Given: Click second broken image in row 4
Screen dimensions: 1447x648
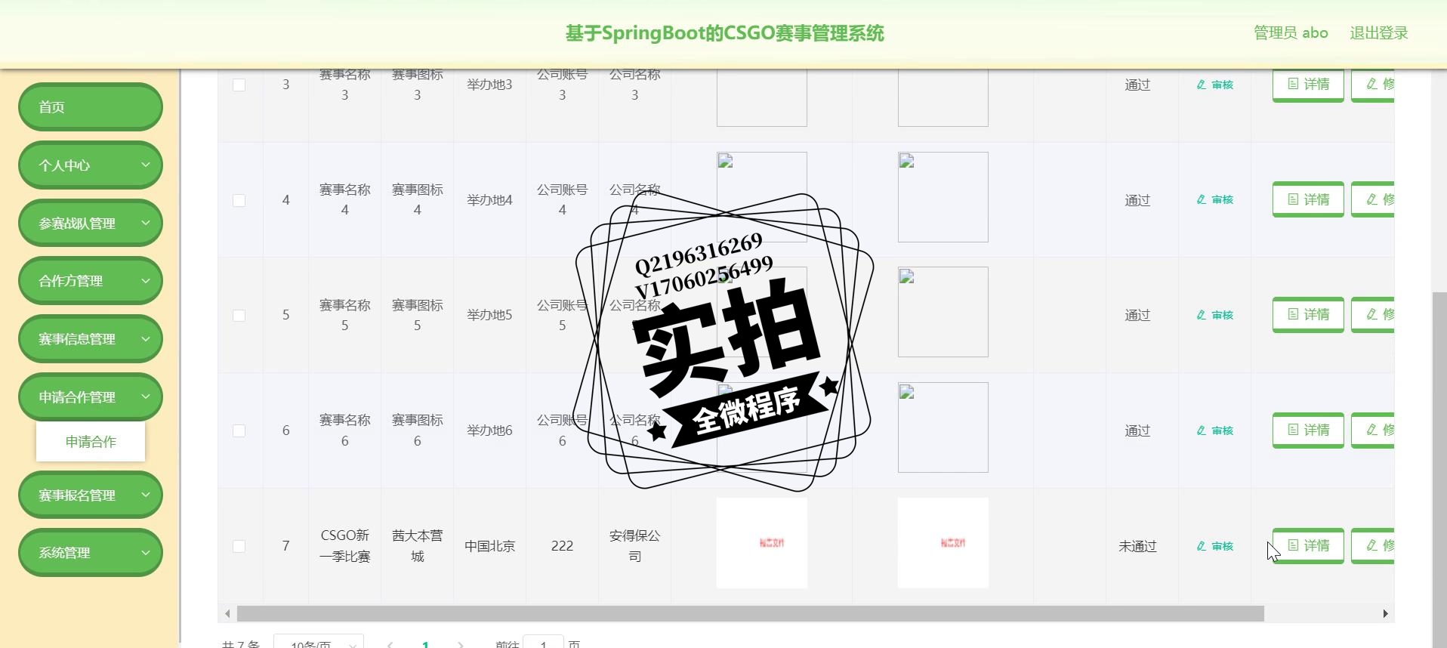Looking at the screenshot, I should (943, 197).
